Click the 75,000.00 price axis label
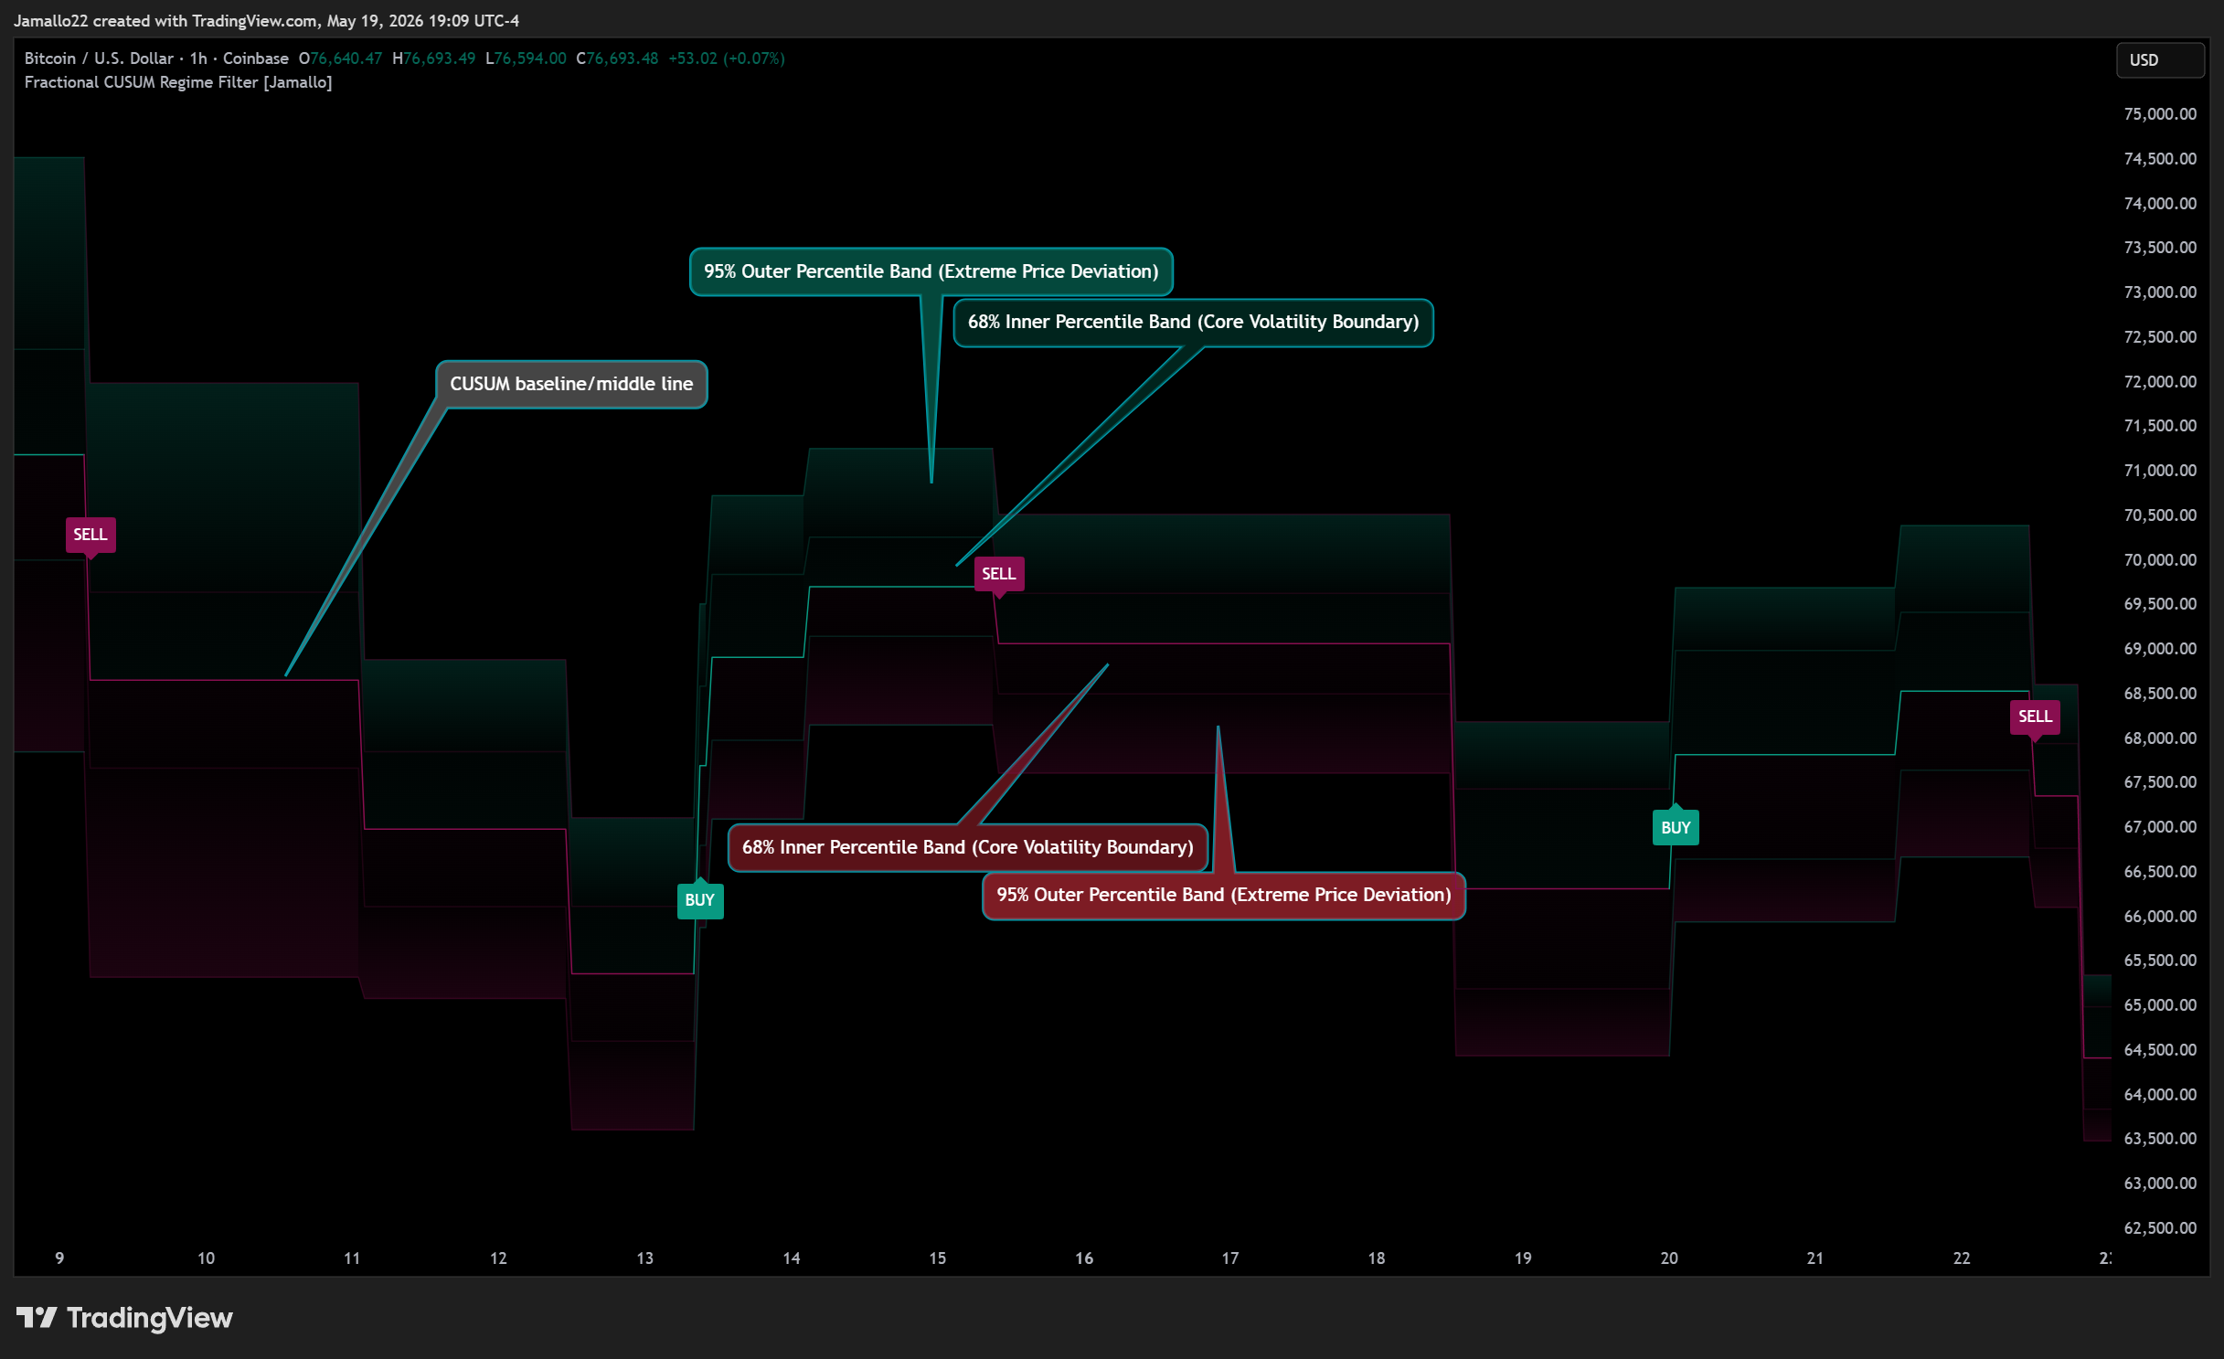Image resolution: width=2224 pixels, height=1359 pixels. tap(2160, 114)
